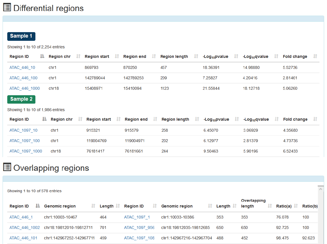The image size is (327, 244).
Task: Click genomic region chr1:142967216-142967704
Action: 187,238
